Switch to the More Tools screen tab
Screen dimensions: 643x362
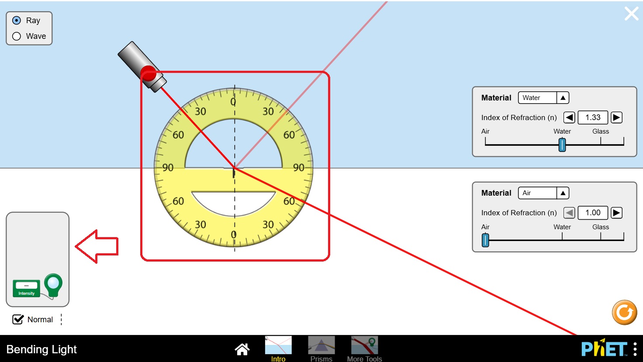364,348
